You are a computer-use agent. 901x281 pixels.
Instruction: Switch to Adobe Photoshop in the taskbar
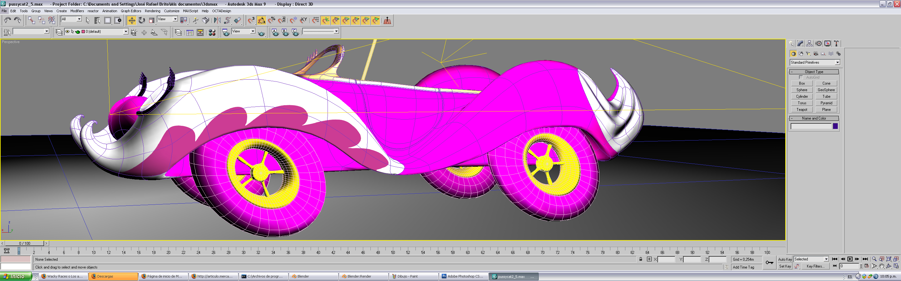pyautogui.click(x=463, y=276)
